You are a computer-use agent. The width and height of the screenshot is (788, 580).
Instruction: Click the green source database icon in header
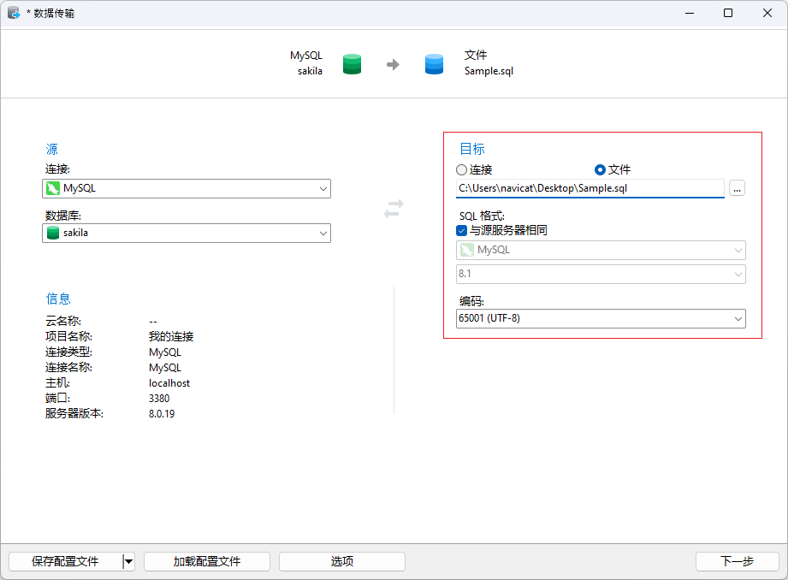[x=352, y=64]
